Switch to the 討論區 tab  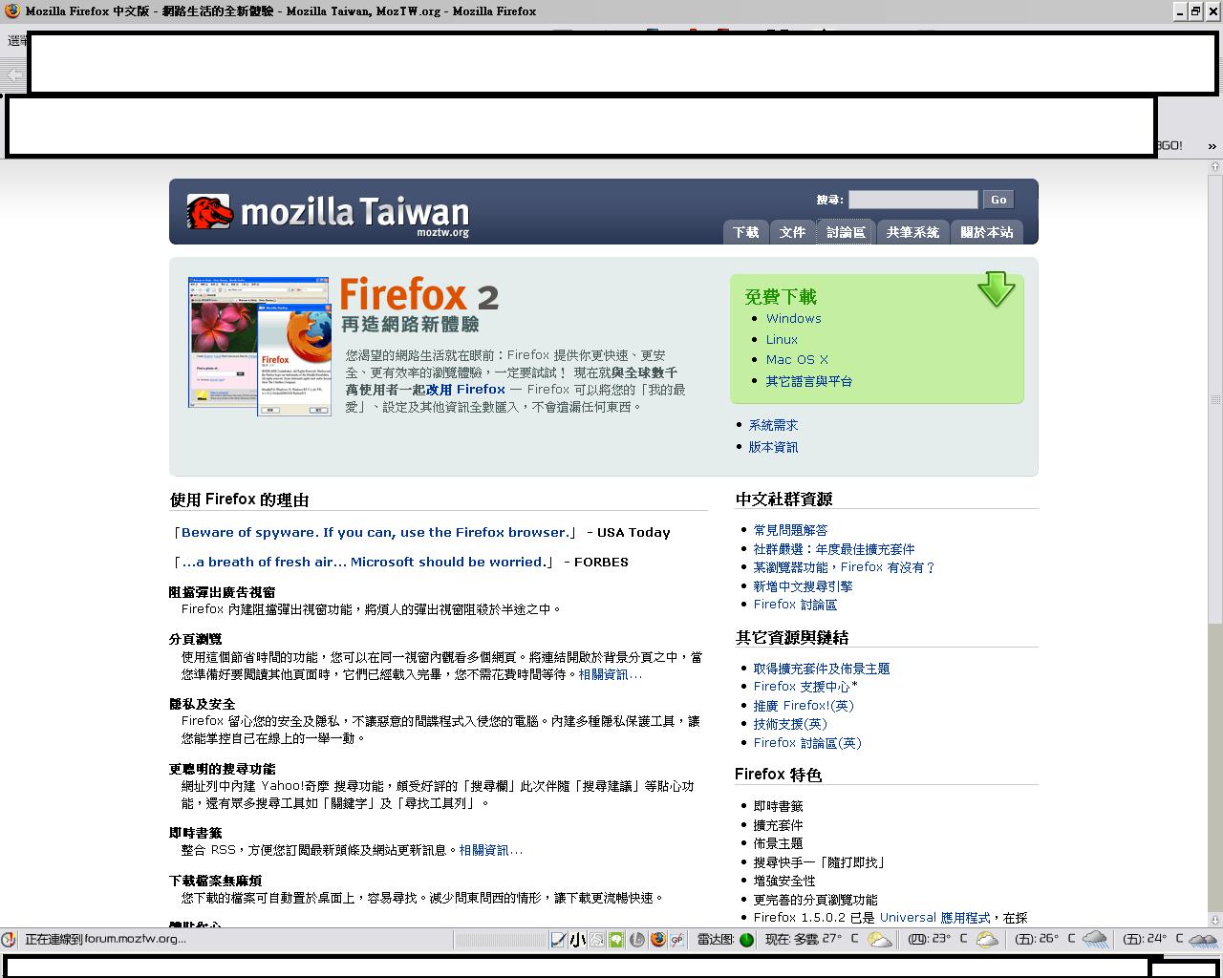(846, 232)
